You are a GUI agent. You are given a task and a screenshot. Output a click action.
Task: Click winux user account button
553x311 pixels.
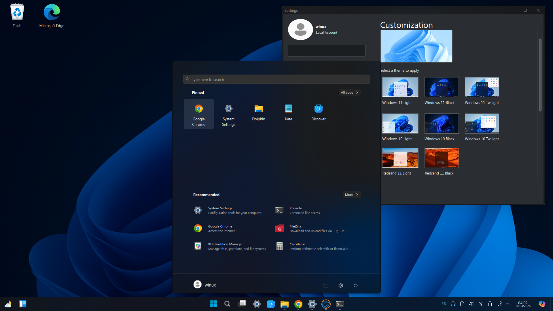pyautogui.click(x=205, y=285)
